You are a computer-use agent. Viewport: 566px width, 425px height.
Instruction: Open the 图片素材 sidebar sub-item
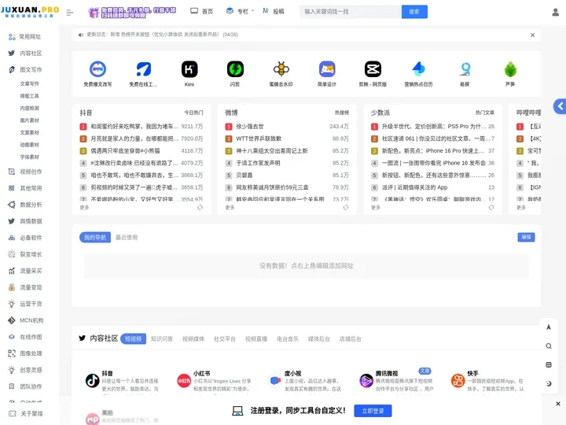pyautogui.click(x=30, y=120)
